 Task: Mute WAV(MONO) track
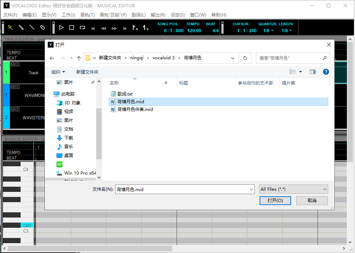[x=13, y=87]
